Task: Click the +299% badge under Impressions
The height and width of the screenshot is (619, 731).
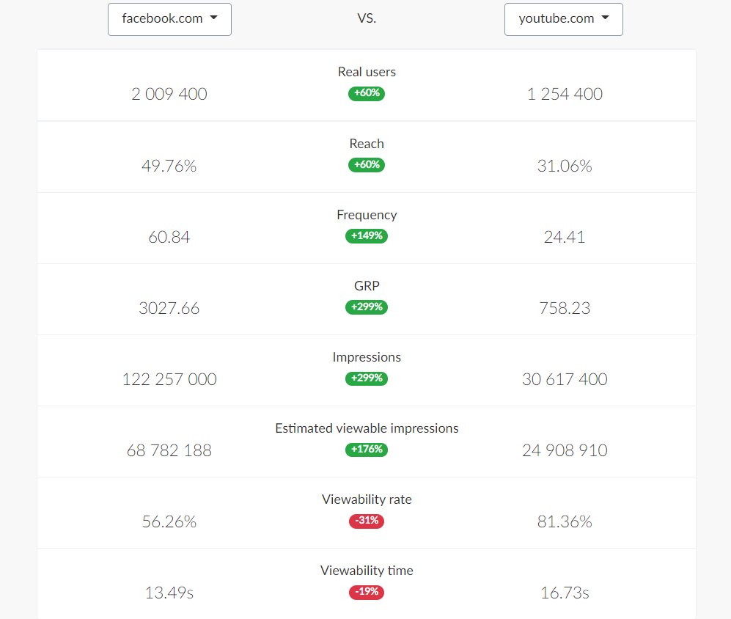Action: [367, 378]
